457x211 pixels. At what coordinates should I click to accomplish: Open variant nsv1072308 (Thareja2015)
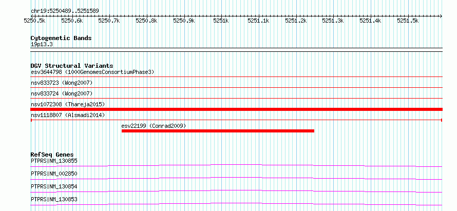click(x=68, y=104)
